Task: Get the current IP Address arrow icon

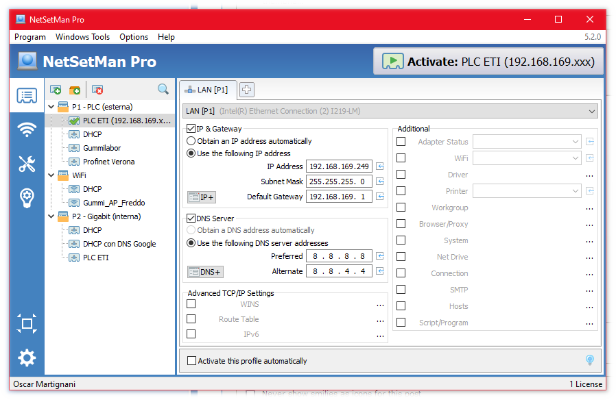Action: [x=380, y=166]
